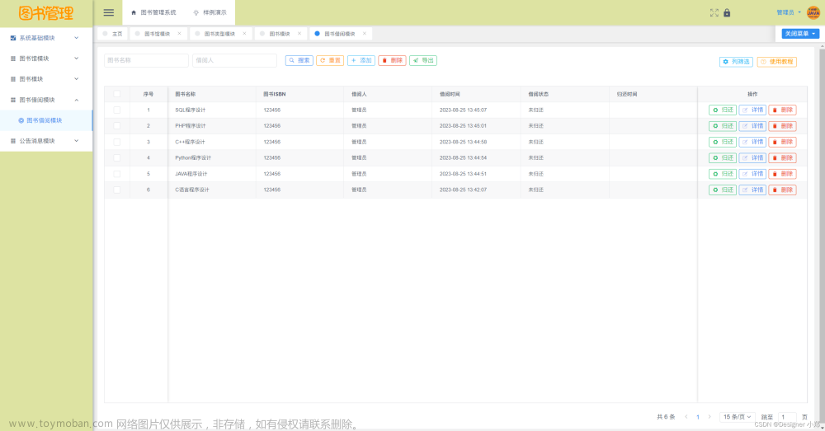The width and height of the screenshot is (825, 431).
Task: Toggle the hamburger sidebar collapse icon
Action: tap(108, 12)
